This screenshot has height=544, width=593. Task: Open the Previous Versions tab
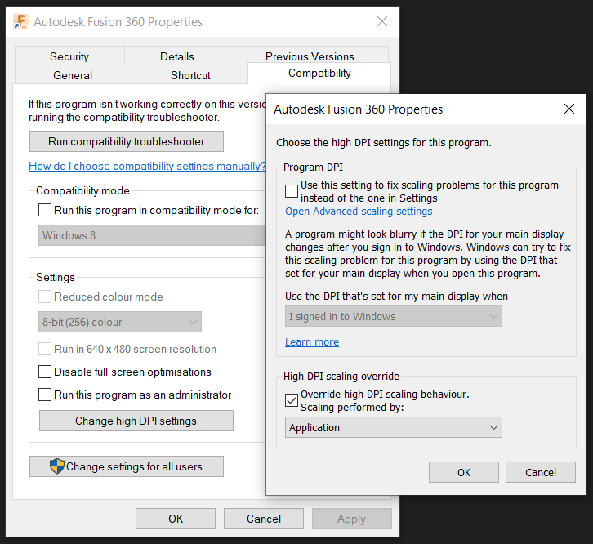310,56
